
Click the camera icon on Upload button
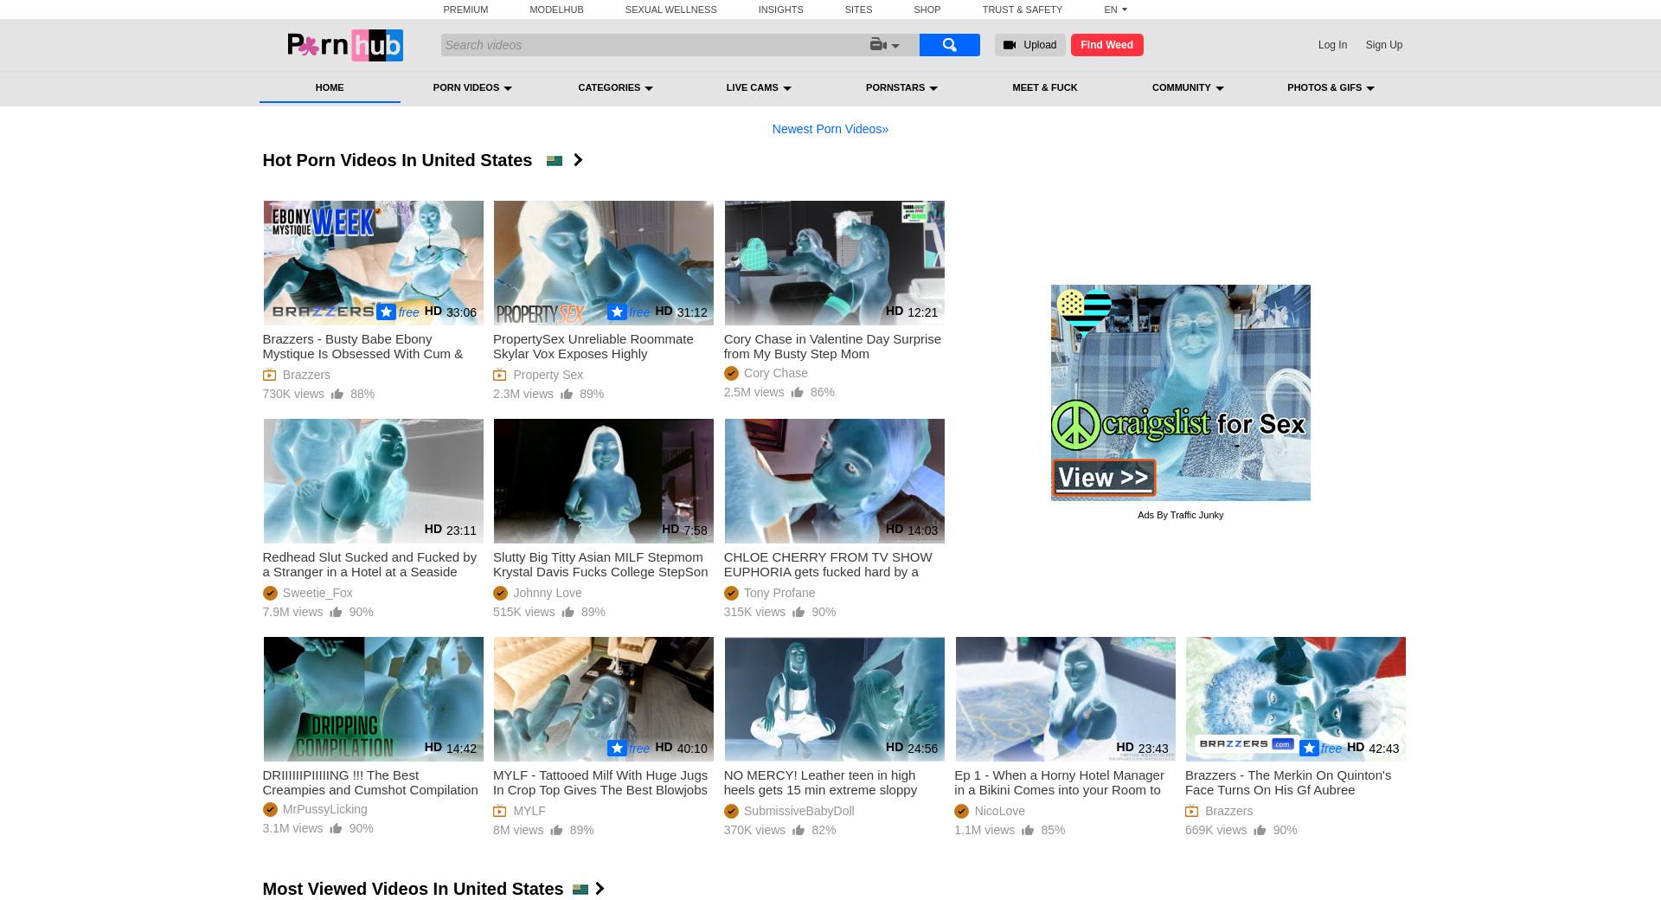[1009, 45]
